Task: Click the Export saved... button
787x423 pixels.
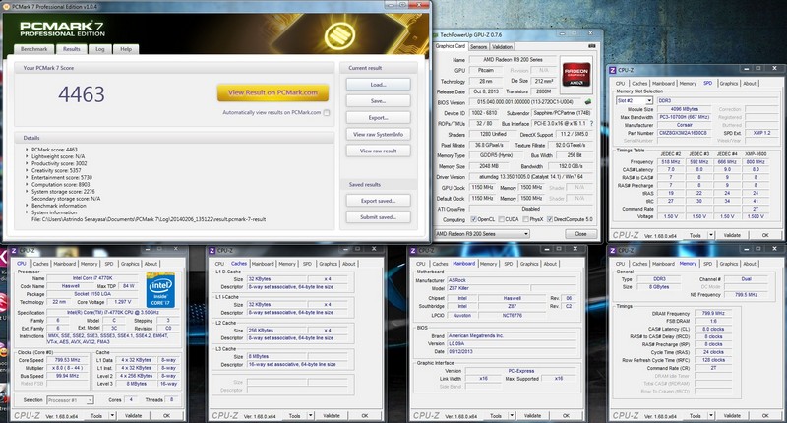Action: pyautogui.click(x=379, y=201)
